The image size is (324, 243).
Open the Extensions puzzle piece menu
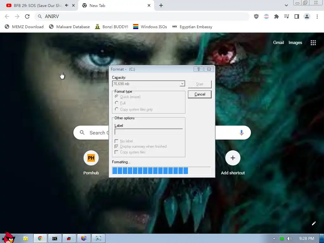[x=277, y=16]
